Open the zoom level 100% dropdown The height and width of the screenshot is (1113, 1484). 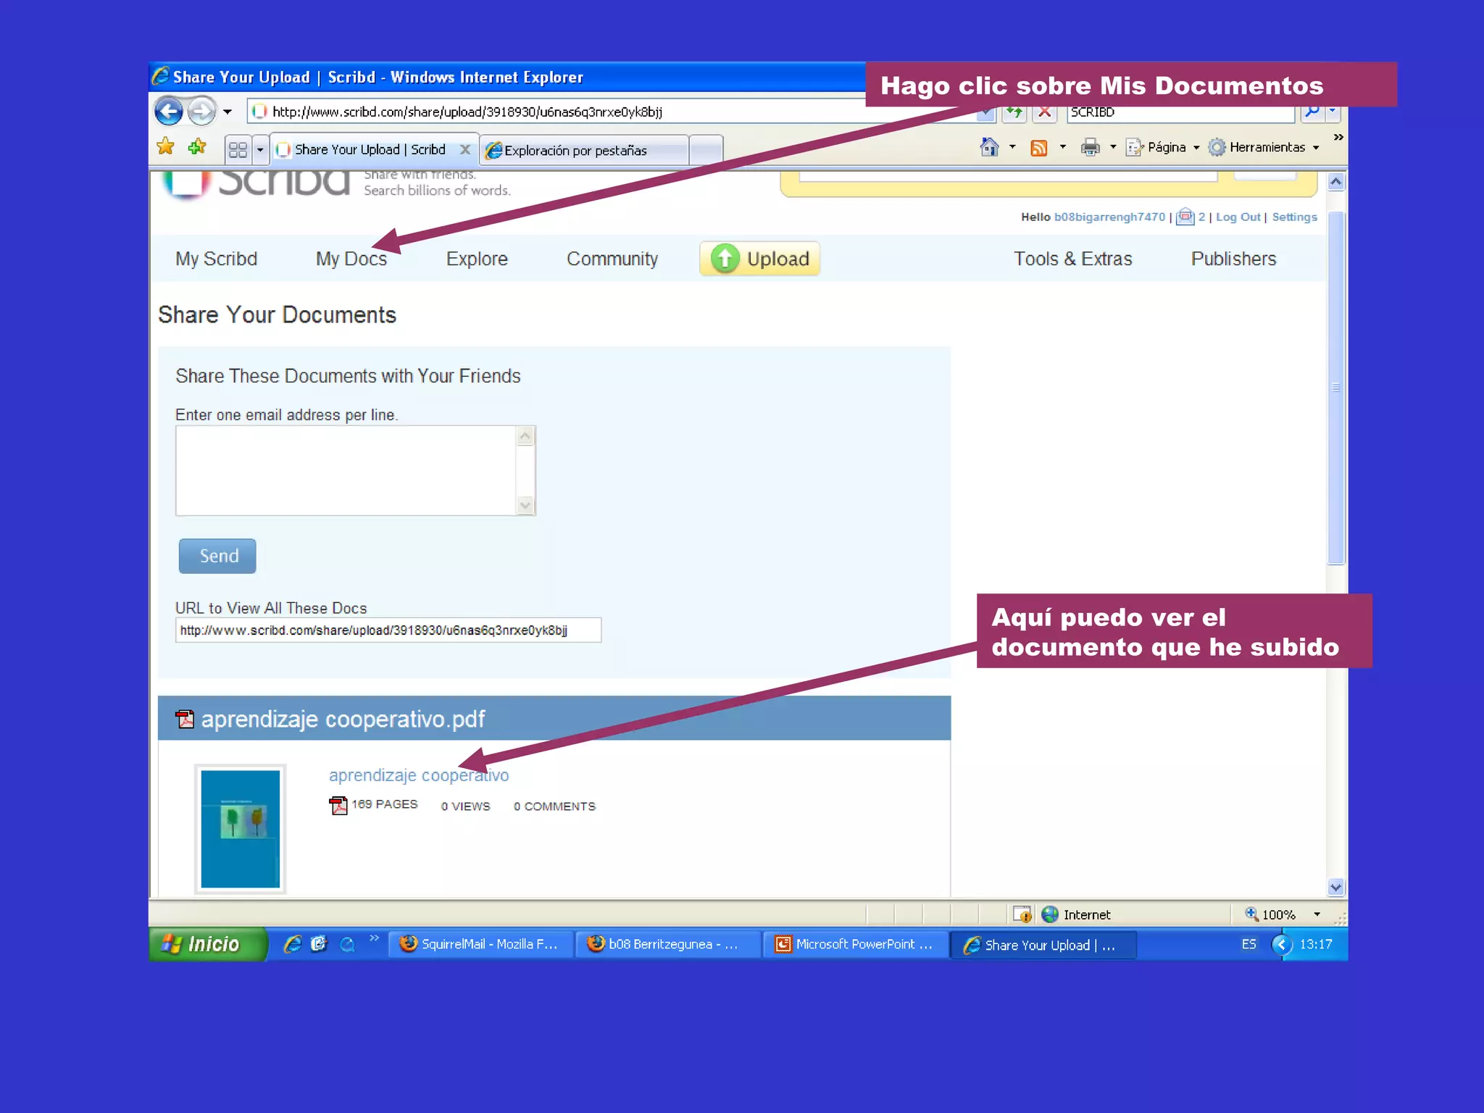point(1317,914)
